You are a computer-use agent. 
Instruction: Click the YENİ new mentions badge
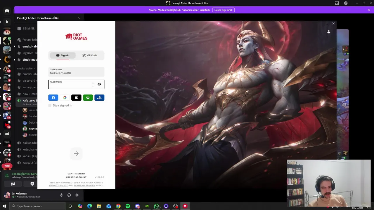pyautogui.click(x=7, y=166)
